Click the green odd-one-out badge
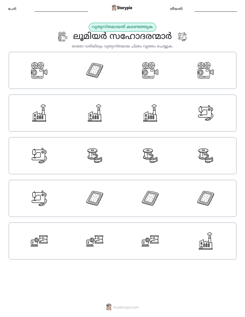The image size is (245, 317). (122, 27)
